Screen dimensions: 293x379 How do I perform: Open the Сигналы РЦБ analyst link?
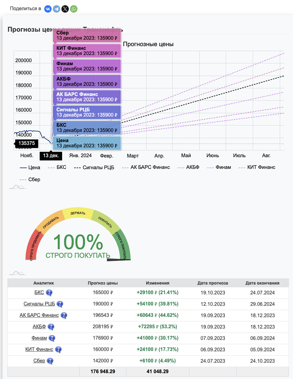(x=39, y=304)
